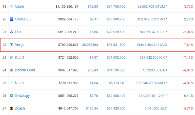Click the OmiseGO blue logo icon
Image resolution: width=195 pixels, height=115 pixels.
click(x=12, y=19)
